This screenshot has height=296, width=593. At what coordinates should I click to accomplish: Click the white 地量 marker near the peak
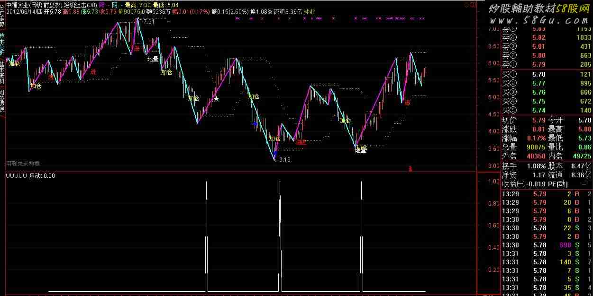click(153, 59)
